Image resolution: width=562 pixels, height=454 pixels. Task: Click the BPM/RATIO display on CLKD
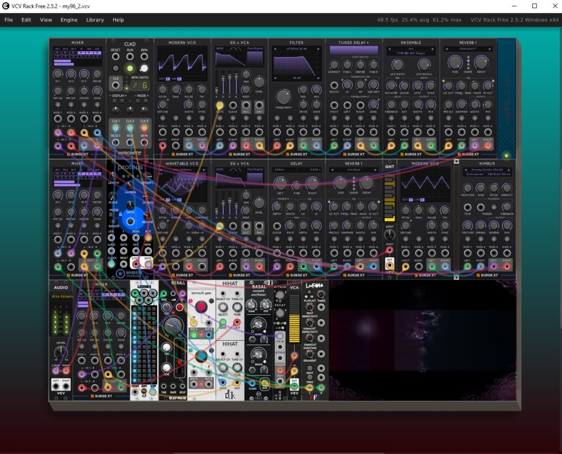coord(140,85)
